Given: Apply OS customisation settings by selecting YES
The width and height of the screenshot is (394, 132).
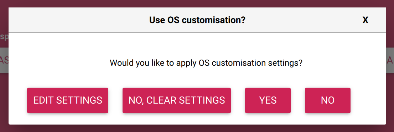Looking at the screenshot, I should pyautogui.click(x=268, y=100).
